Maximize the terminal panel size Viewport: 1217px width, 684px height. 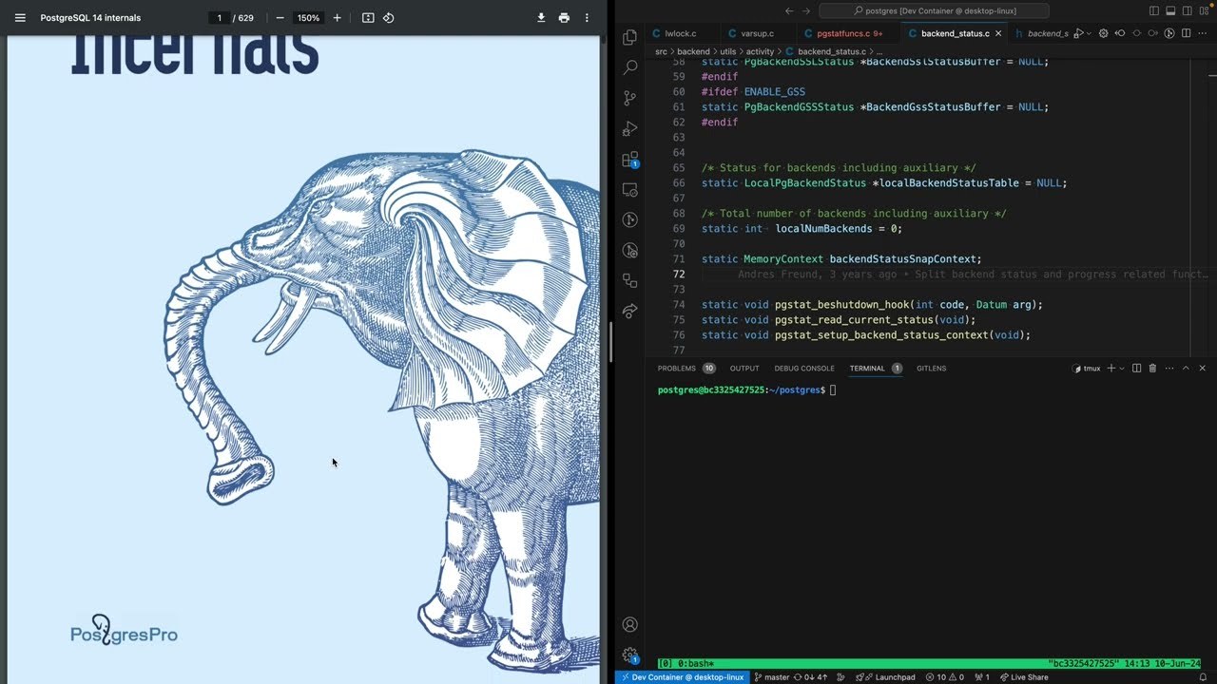click(1186, 368)
